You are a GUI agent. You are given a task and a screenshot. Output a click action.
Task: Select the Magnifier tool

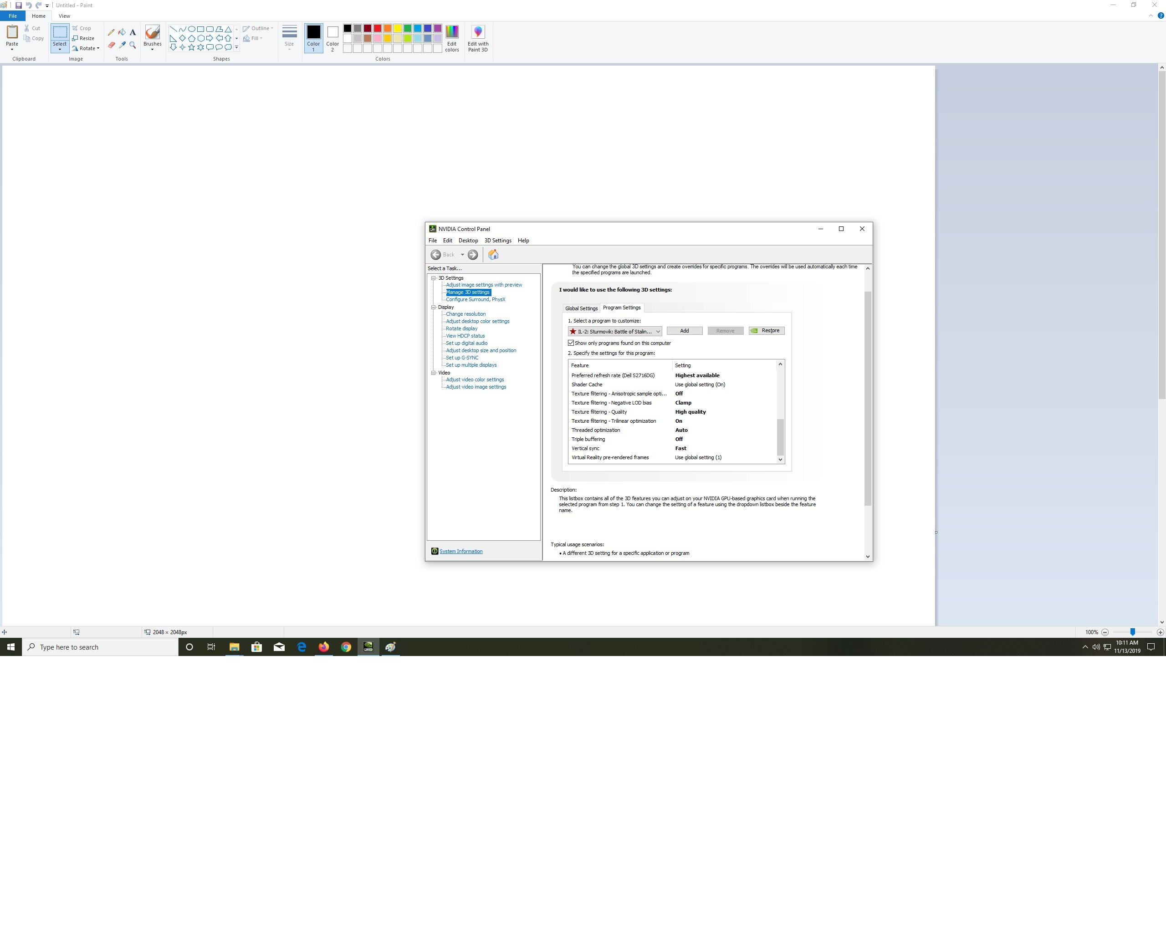(x=133, y=46)
